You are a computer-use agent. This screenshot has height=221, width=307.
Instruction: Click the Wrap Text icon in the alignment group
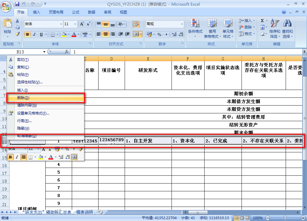pos(136,24)
